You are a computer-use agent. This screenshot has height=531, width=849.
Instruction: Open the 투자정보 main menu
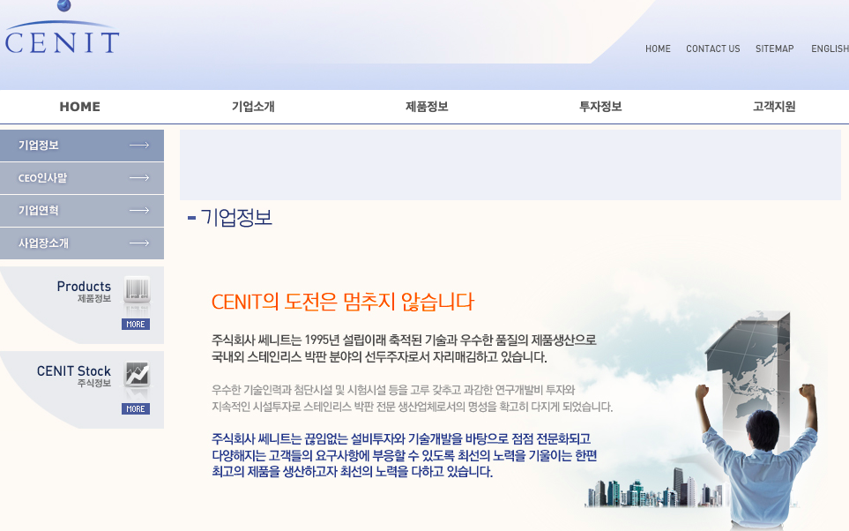600,107
